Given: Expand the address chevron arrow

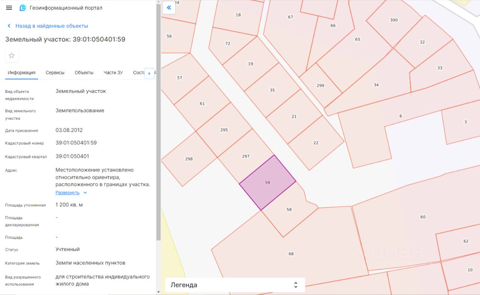Looking at the screenshot, I should tap(85, 193).
